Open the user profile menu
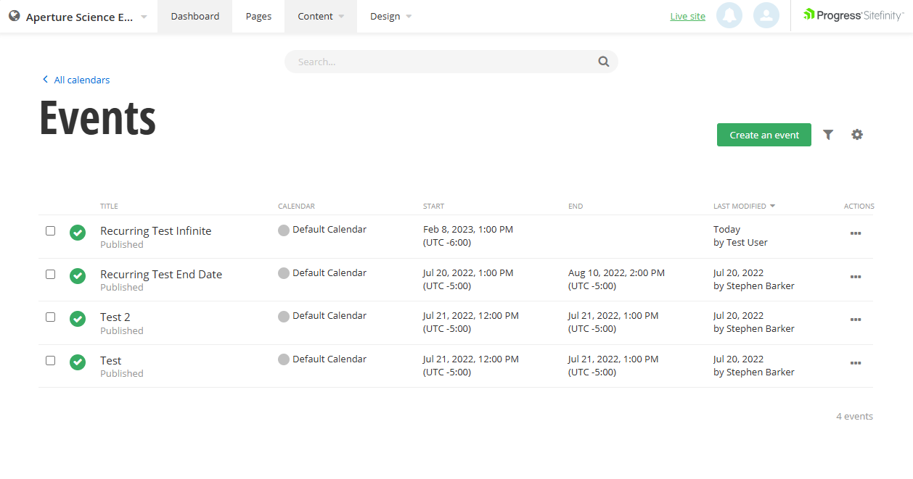913x479 pixels. point(766,15)
